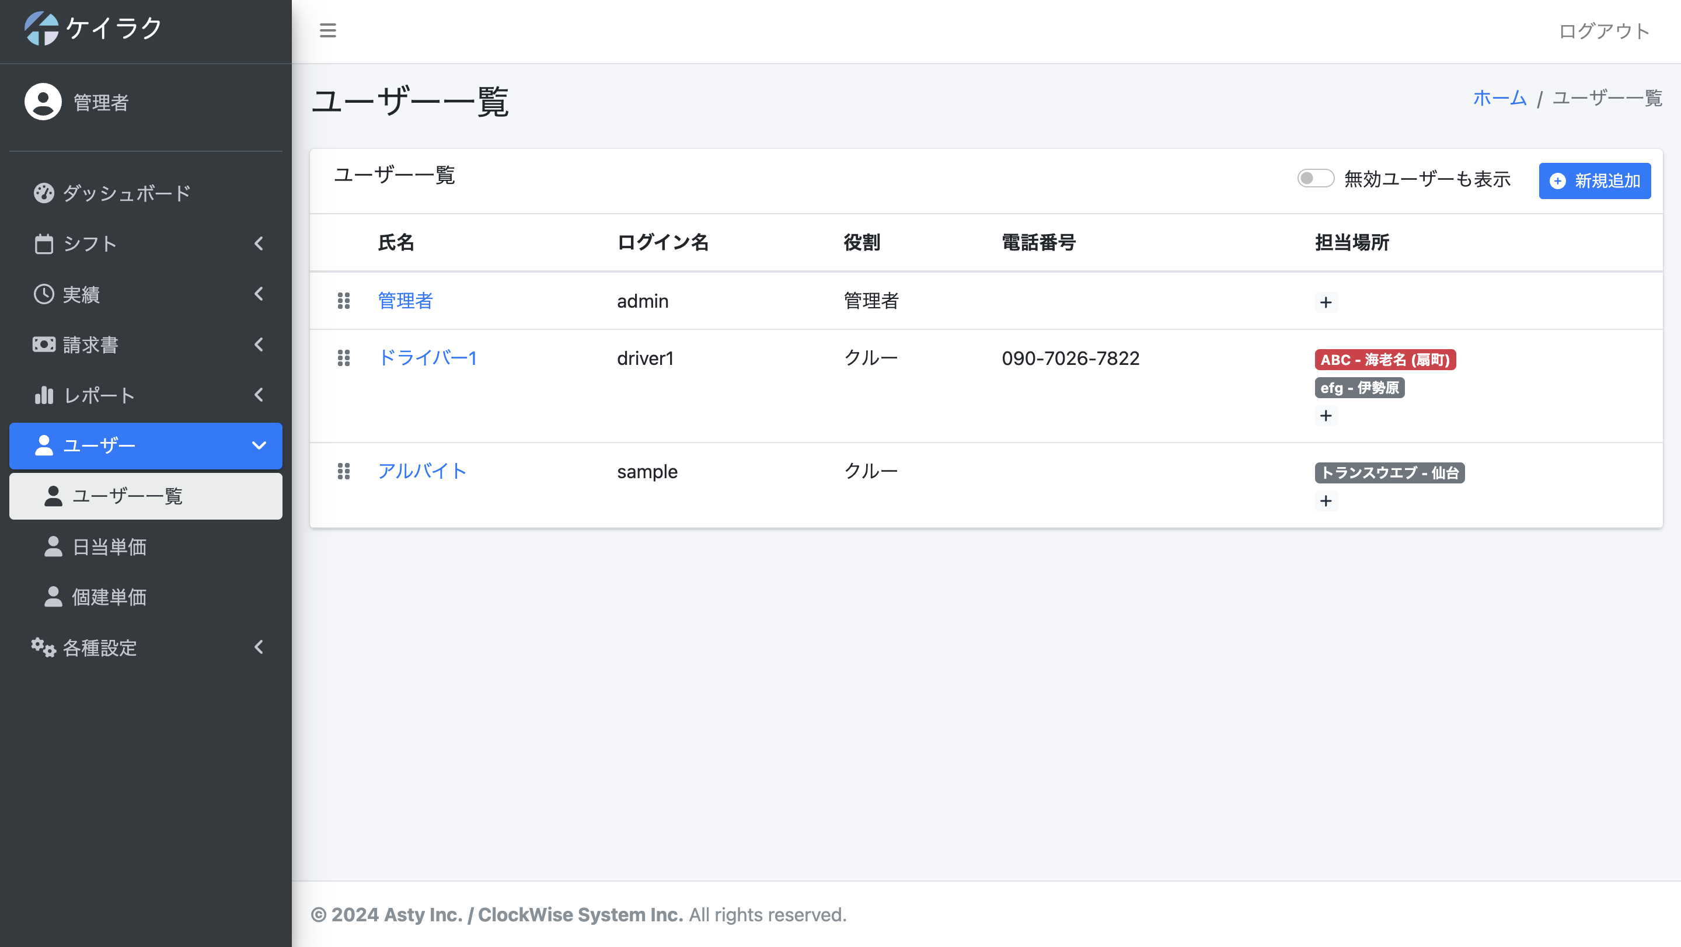This screenshot has width=1681, height=947.
Task: Click the efg - 伊勢原 badge
Action: click(x=1359, y=388)
